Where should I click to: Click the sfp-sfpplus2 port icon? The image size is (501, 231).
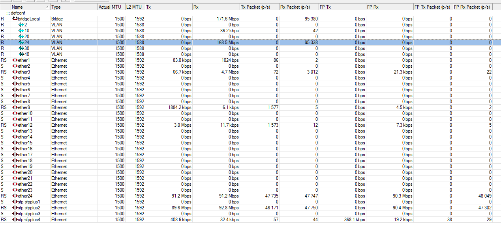point(15,208)
